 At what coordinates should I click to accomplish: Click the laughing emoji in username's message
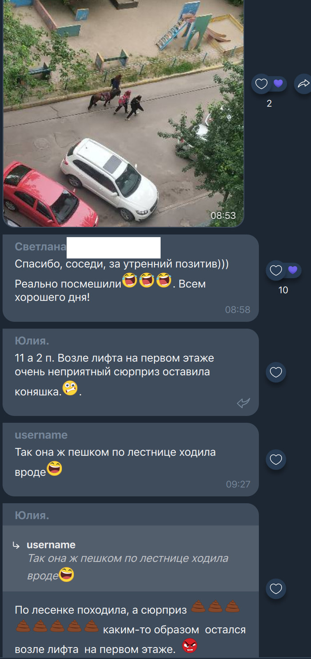(55, 469)
